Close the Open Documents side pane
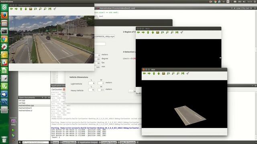The width and height of the screenshot is (257, 144). 49,98
